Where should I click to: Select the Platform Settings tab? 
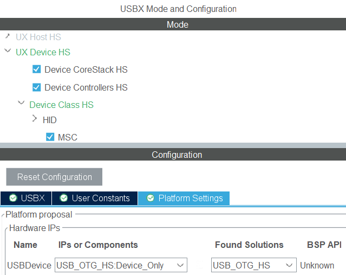[x=184, y=198]
